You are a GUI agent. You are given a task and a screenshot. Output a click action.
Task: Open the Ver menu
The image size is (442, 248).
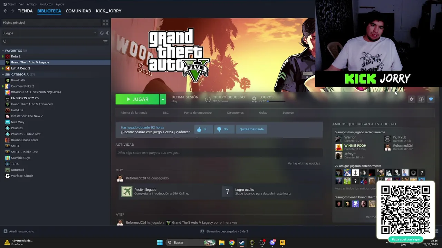21,4
